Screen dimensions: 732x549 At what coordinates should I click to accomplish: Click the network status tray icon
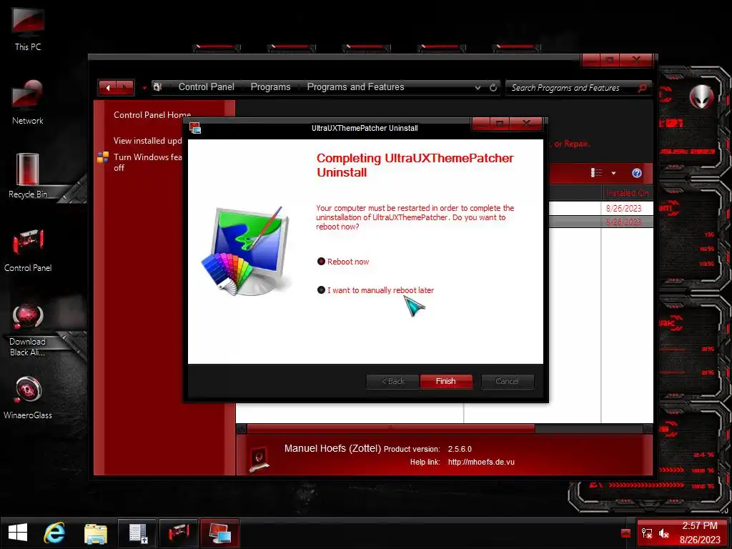pos(647,533)
